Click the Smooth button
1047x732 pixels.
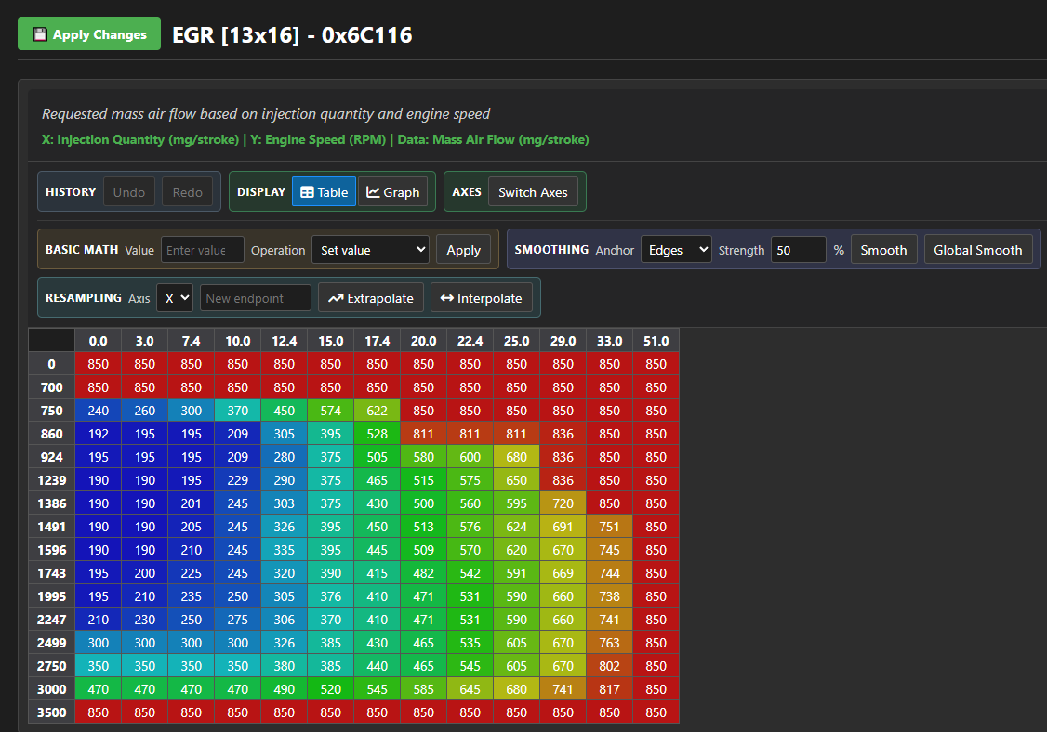tap(883, 250)
